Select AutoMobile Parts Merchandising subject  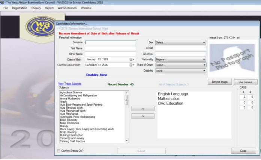point(77,117)
